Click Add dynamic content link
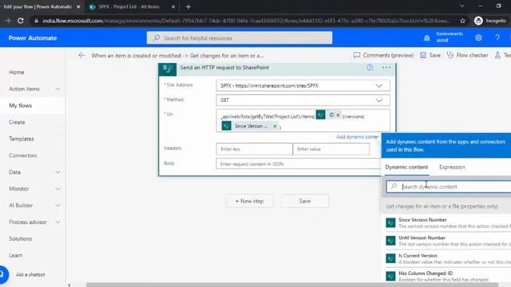This screenshot has width=511, height=287. point(358,136)
